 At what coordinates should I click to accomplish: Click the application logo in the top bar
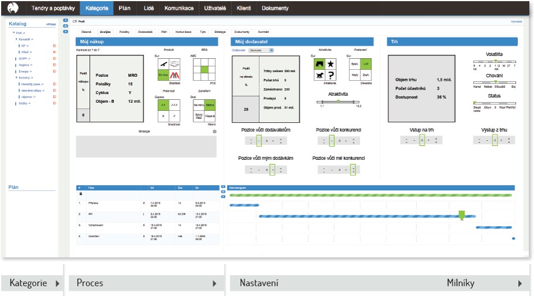13,8
